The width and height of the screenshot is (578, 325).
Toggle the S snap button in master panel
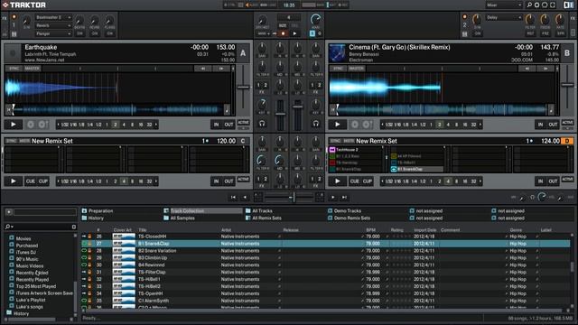click(312, 33)
